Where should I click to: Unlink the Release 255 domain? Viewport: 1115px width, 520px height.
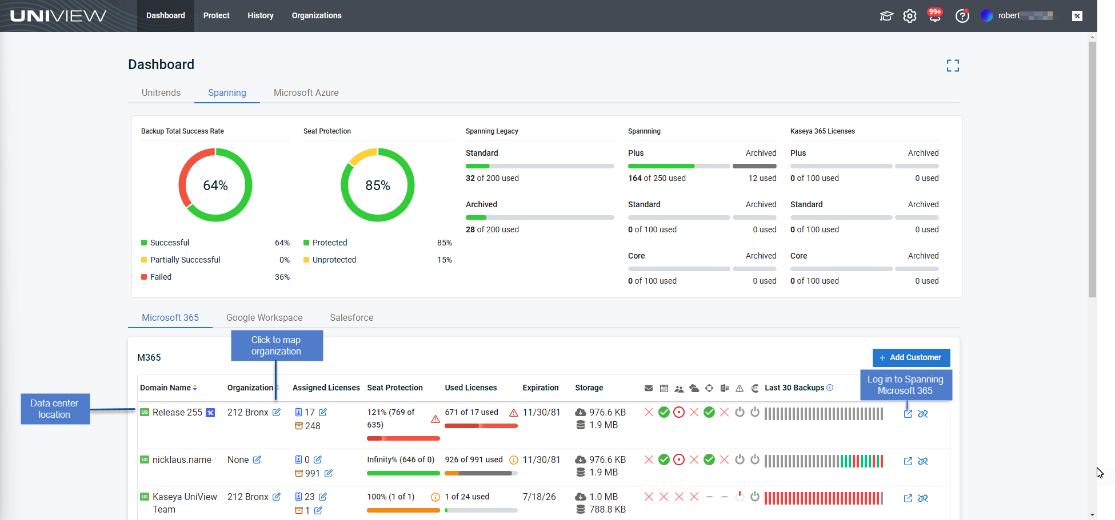pyautogui.click(x=923, y=414)
